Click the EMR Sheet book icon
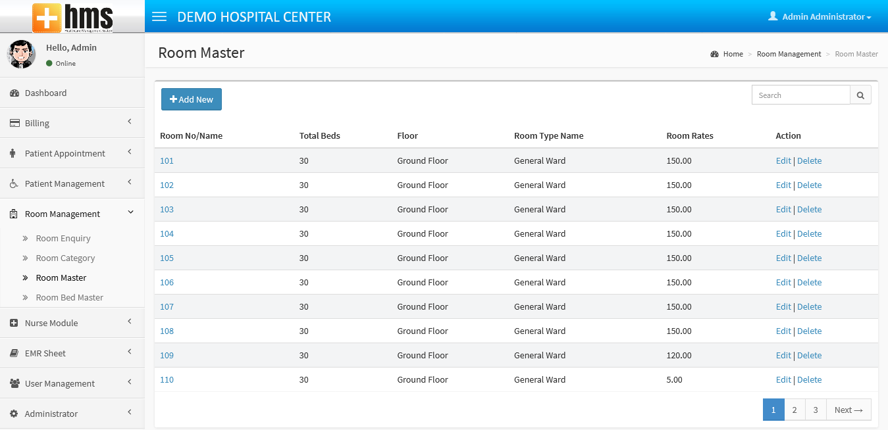Viewport: 888px width, 430px height. (14, 354)
